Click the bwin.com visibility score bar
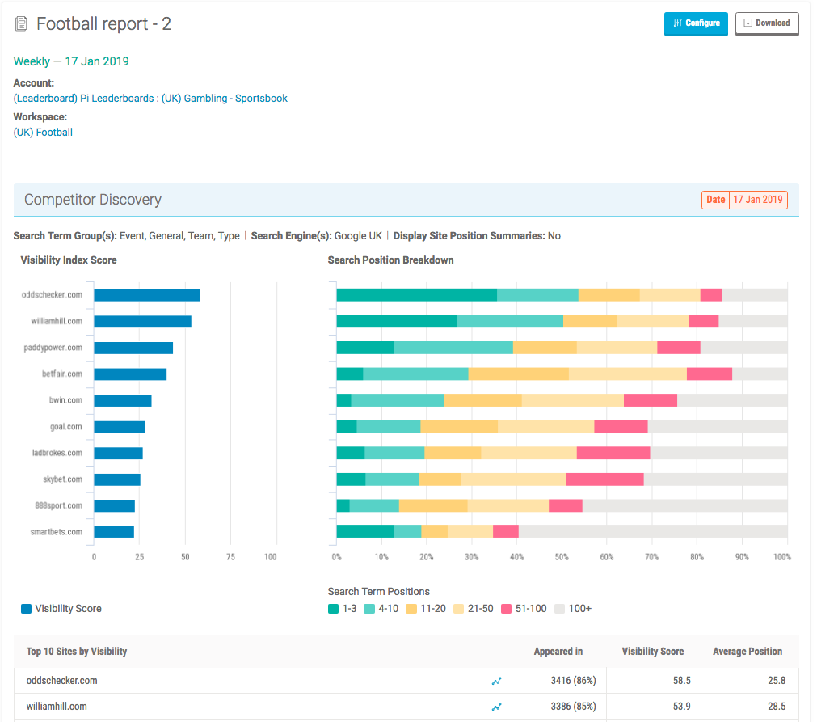 tap(123, 400)
